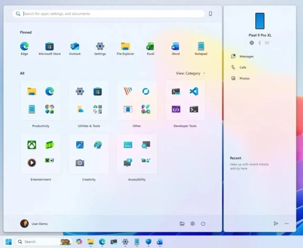Screen dimensions: 303x248
Task: Open Edge from Pinned apps
Action: tap(24, 47)
